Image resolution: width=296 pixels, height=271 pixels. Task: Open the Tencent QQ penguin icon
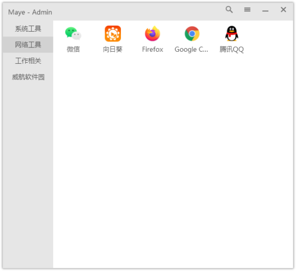coord(231,34)
